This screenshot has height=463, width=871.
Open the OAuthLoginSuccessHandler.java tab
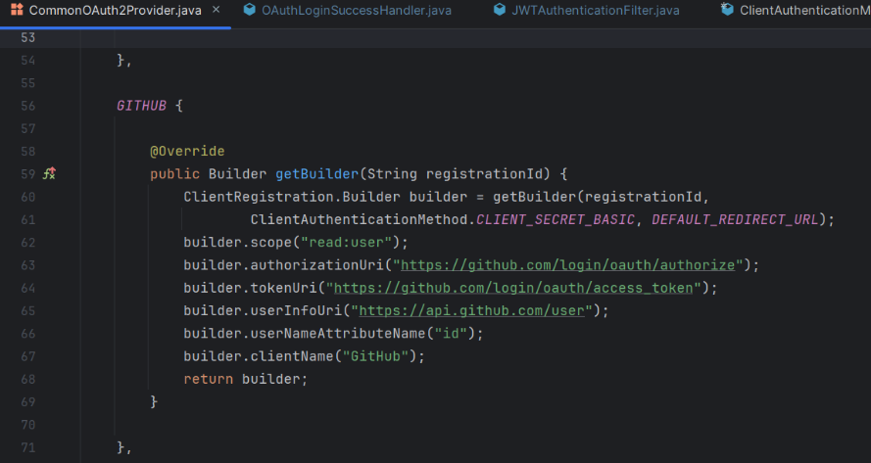[356, 11]
